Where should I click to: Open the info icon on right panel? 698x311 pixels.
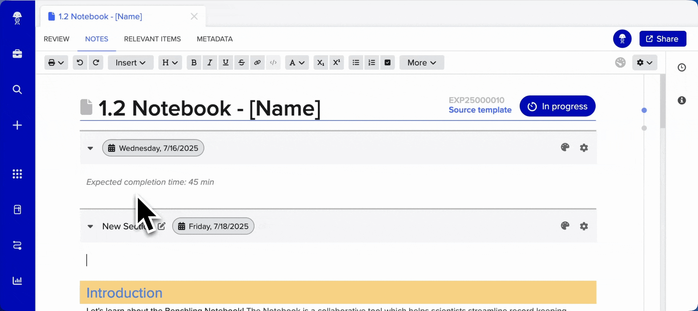682,100
